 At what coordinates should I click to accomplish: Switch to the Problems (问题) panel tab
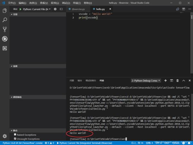72,81
